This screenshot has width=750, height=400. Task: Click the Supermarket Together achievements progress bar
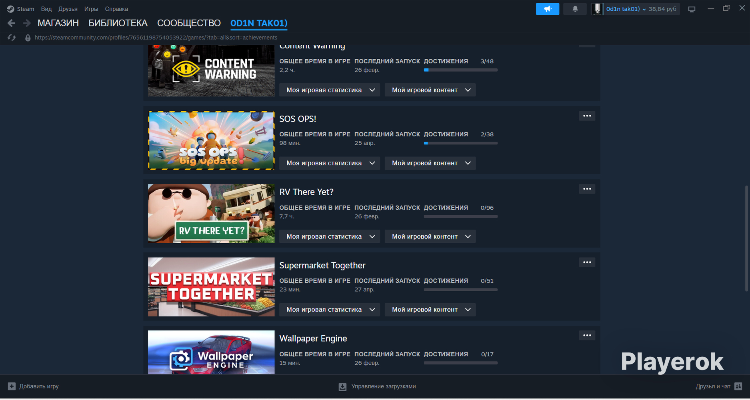point(461,290)
